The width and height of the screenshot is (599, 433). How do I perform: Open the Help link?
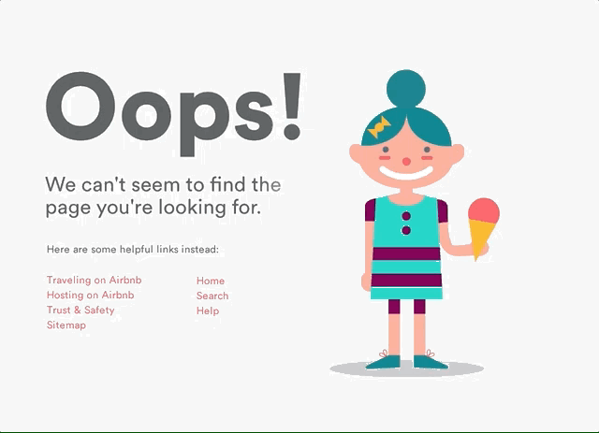[208, 310]
